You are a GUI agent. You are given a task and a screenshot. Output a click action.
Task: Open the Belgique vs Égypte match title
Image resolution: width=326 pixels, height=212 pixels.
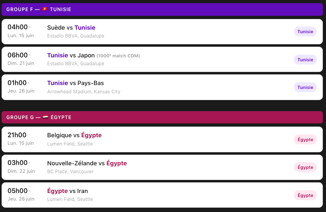[74, 135]
